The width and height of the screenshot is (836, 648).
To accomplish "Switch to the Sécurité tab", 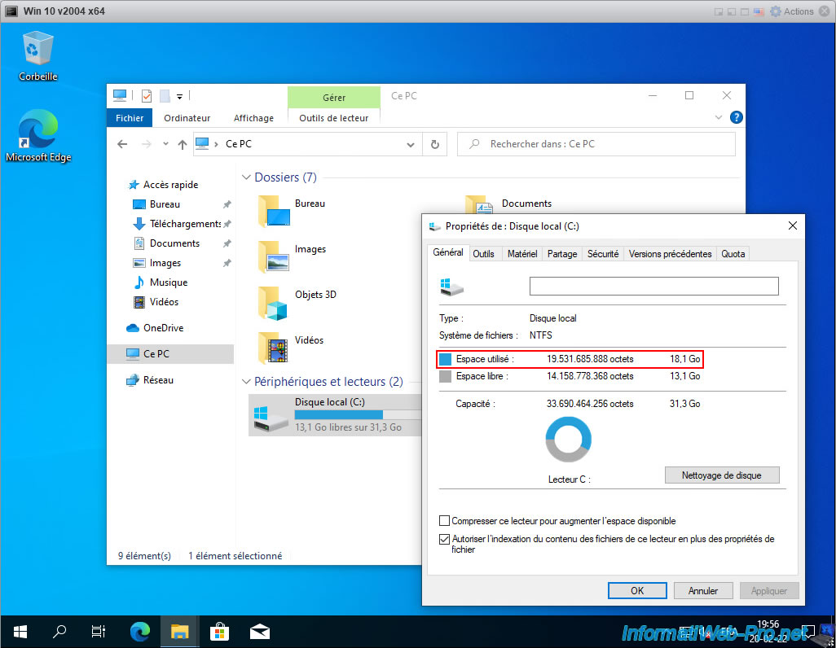I will pos(603,254).
